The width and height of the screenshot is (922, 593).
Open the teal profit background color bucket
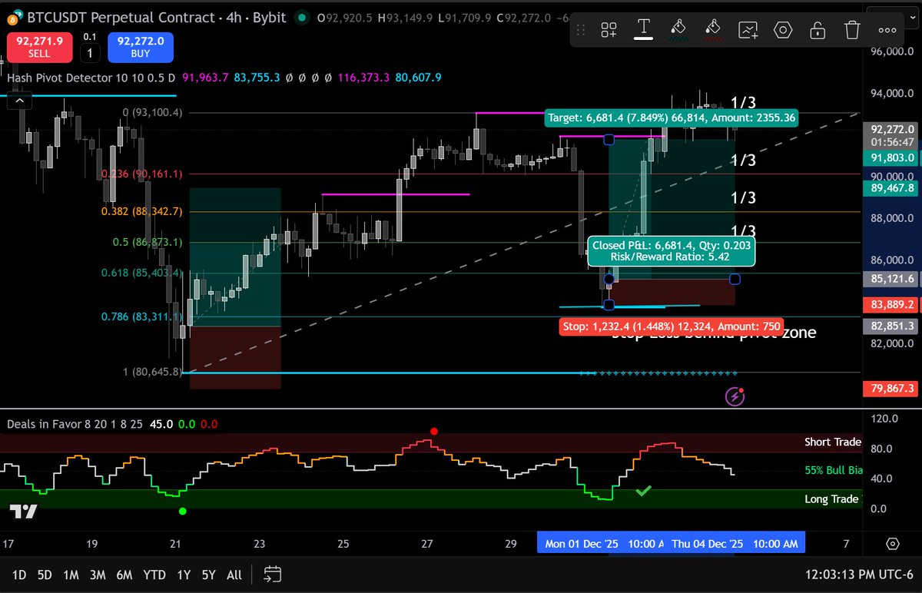coord(678,29)
